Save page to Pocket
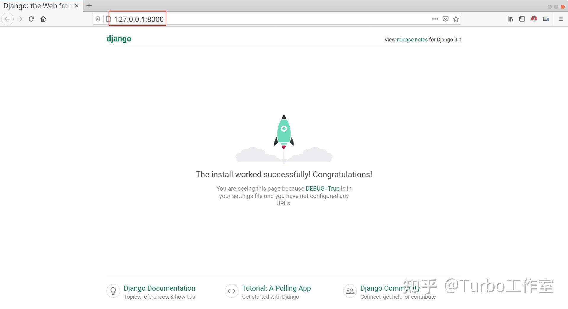The height and width of the screenshot is (309, 568). [446, 19]
